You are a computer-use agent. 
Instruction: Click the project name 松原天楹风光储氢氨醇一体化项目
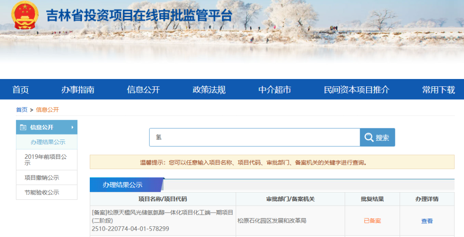tap(162, 216)
